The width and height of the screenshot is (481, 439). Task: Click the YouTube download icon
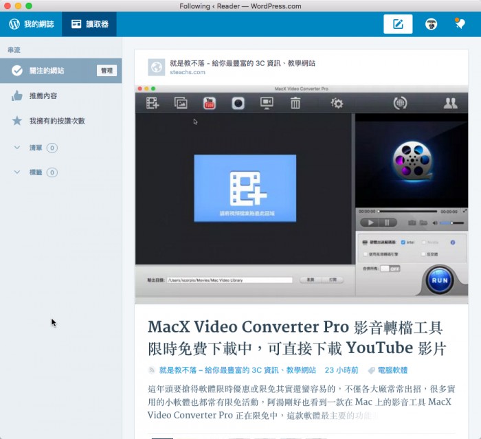click(210, 103)
